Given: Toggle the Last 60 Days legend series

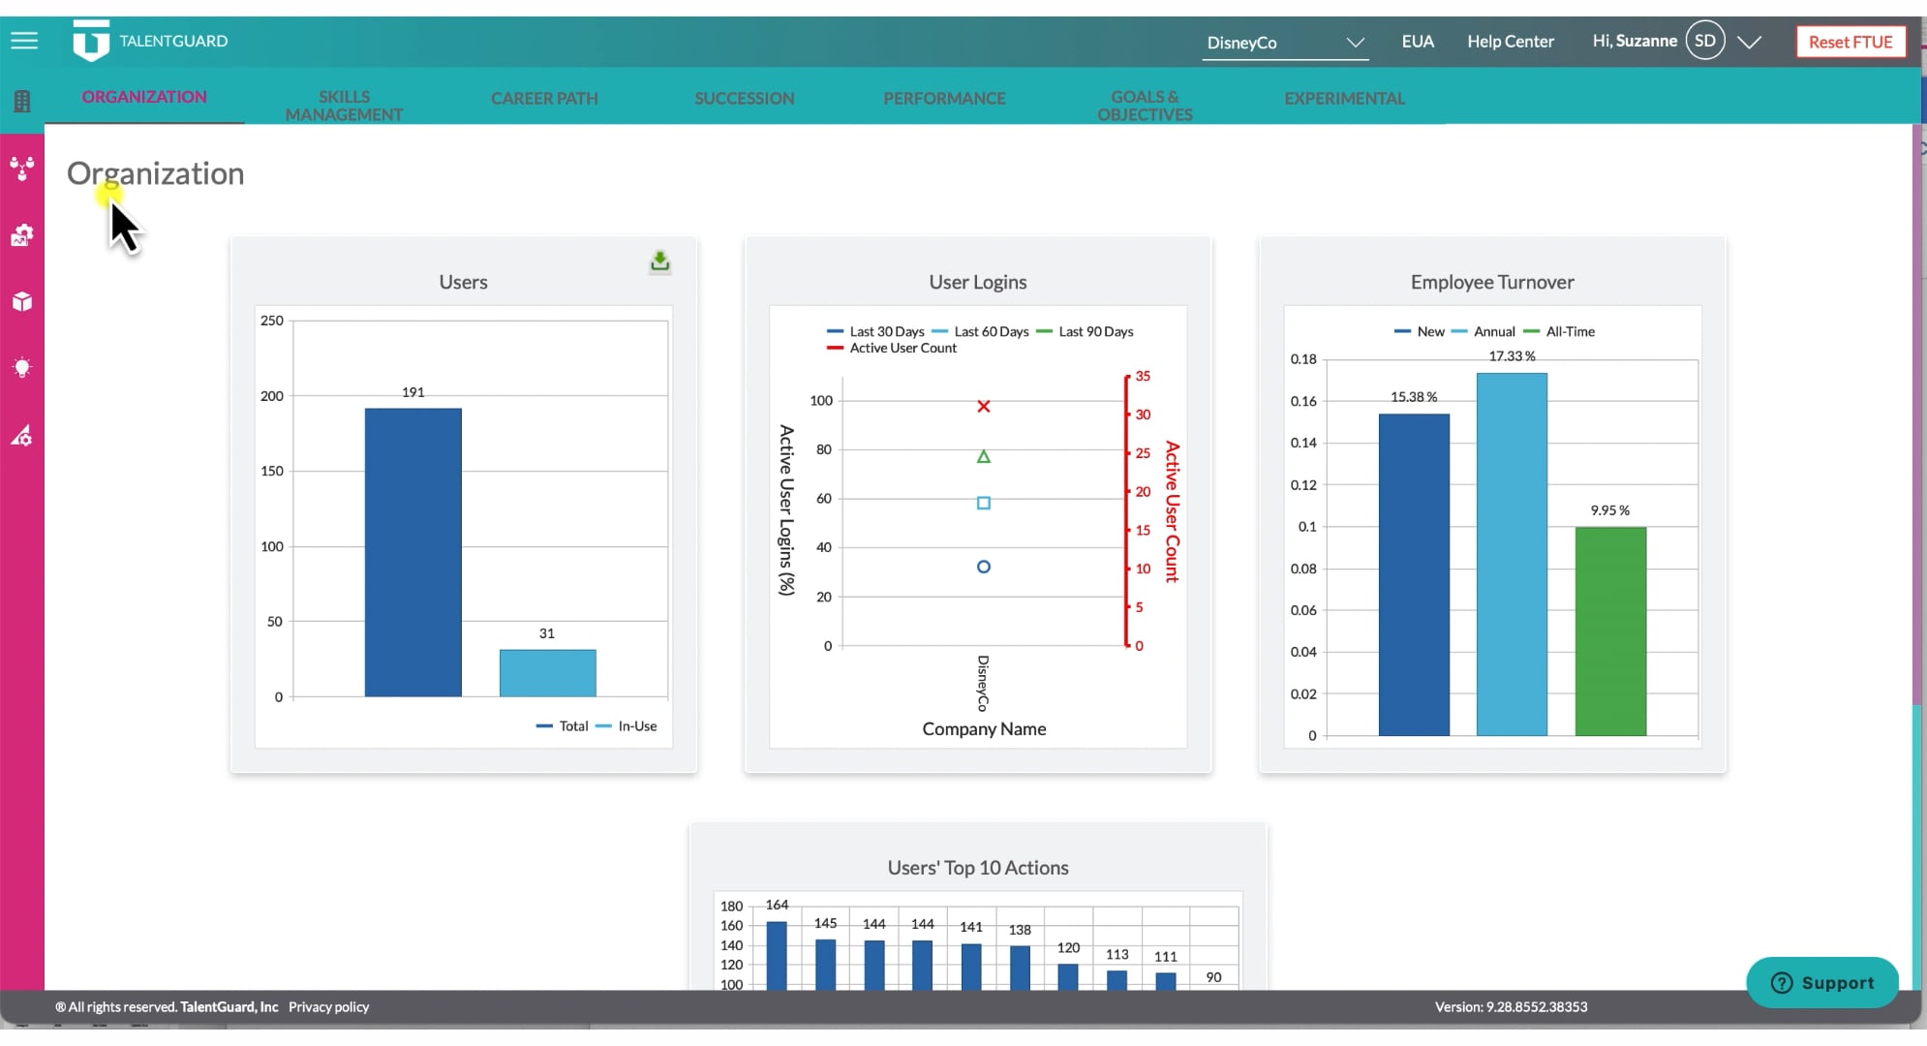Looking at the screenshot, I should pyautogui.click(x=981, y=331).
